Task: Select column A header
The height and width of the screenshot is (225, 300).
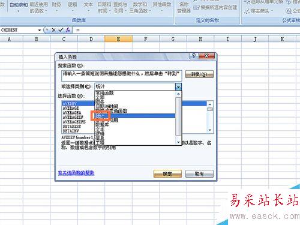Action: point(9,39)
